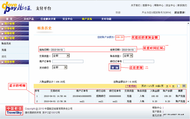Click page number 1 in pagination

click(170, 86)
